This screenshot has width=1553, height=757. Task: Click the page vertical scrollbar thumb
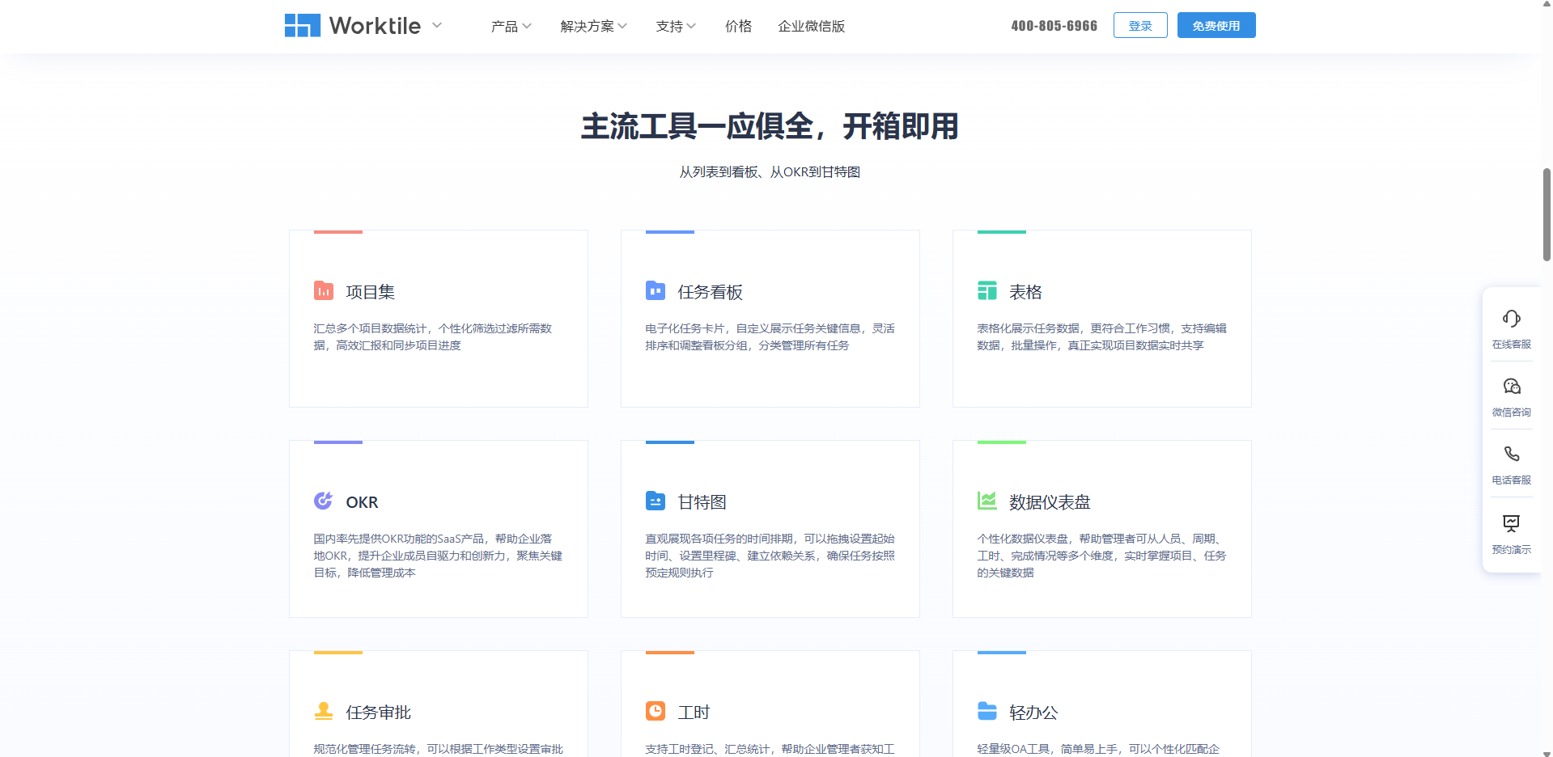pos(1547,214)
